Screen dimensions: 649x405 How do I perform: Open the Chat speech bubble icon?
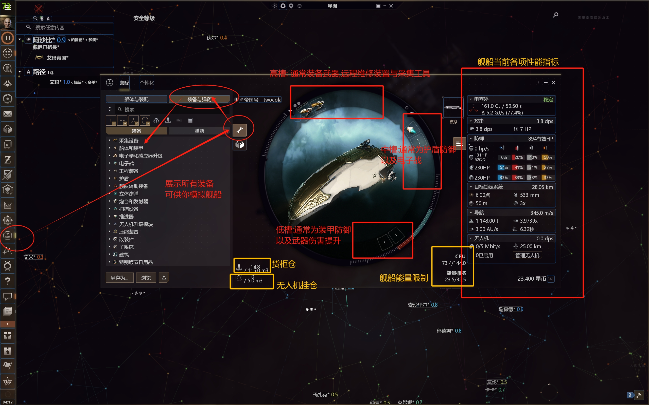tap(8, 296)
